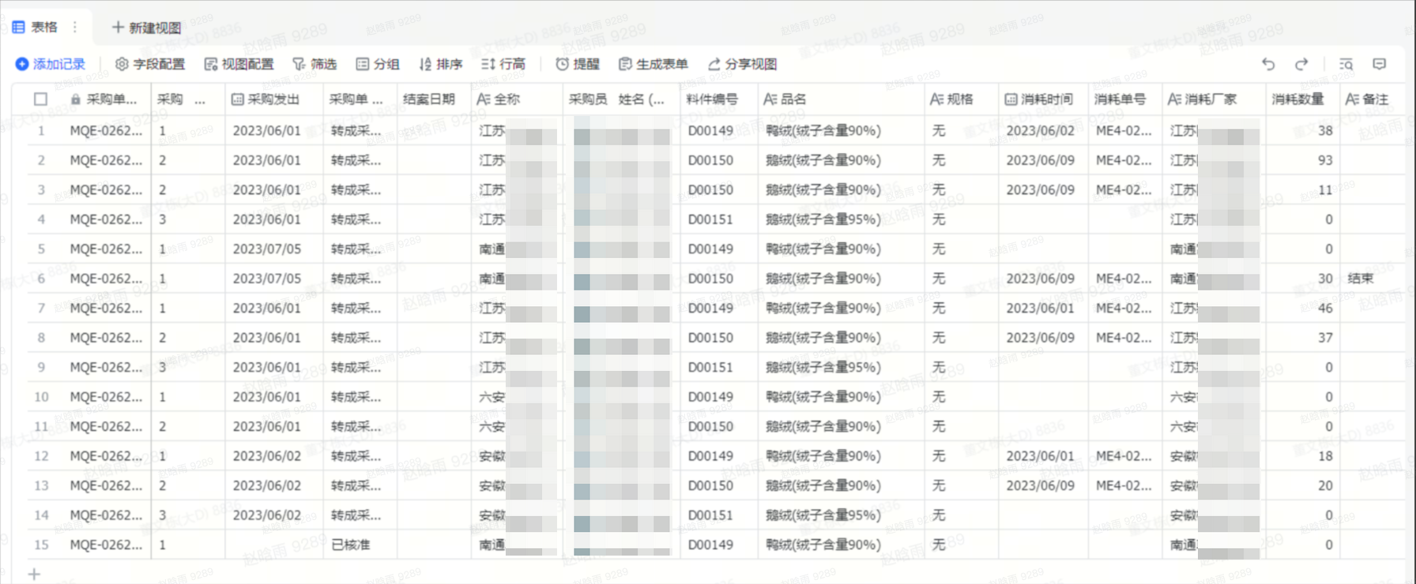Open 行高 row height dropdown
Screen dimensions: 1416x584
click(x=503, y=64)
